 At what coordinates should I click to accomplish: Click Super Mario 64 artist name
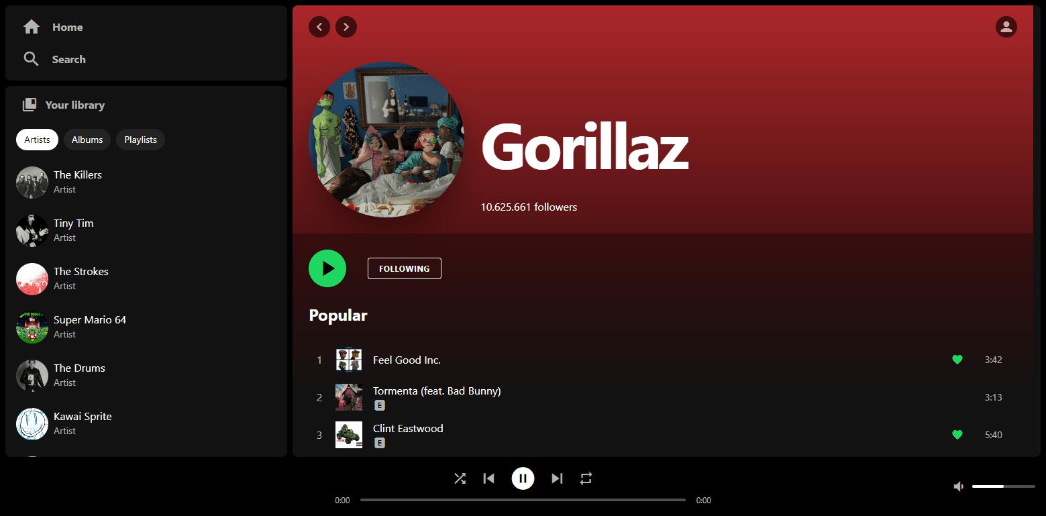[x=90, y=319]
